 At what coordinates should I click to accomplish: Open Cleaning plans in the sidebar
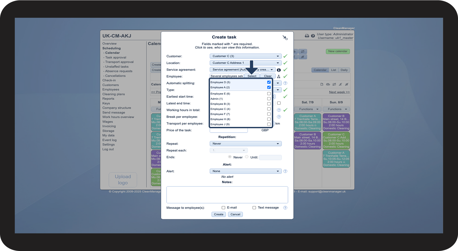tap(114, 94)
